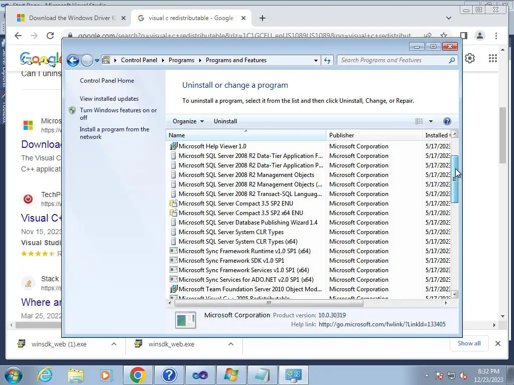Screen dimensions: 514x385
Task: Show hidden system tray icons
Action: tap(427, 375)
